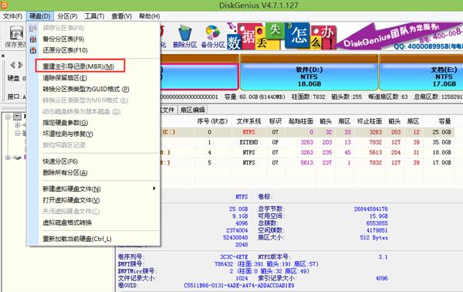Viewport: 463px width, 292px height.
Task: Click the 可用空间 value 15.9GB
Action: pyautogui.click(x=379, y=216)
